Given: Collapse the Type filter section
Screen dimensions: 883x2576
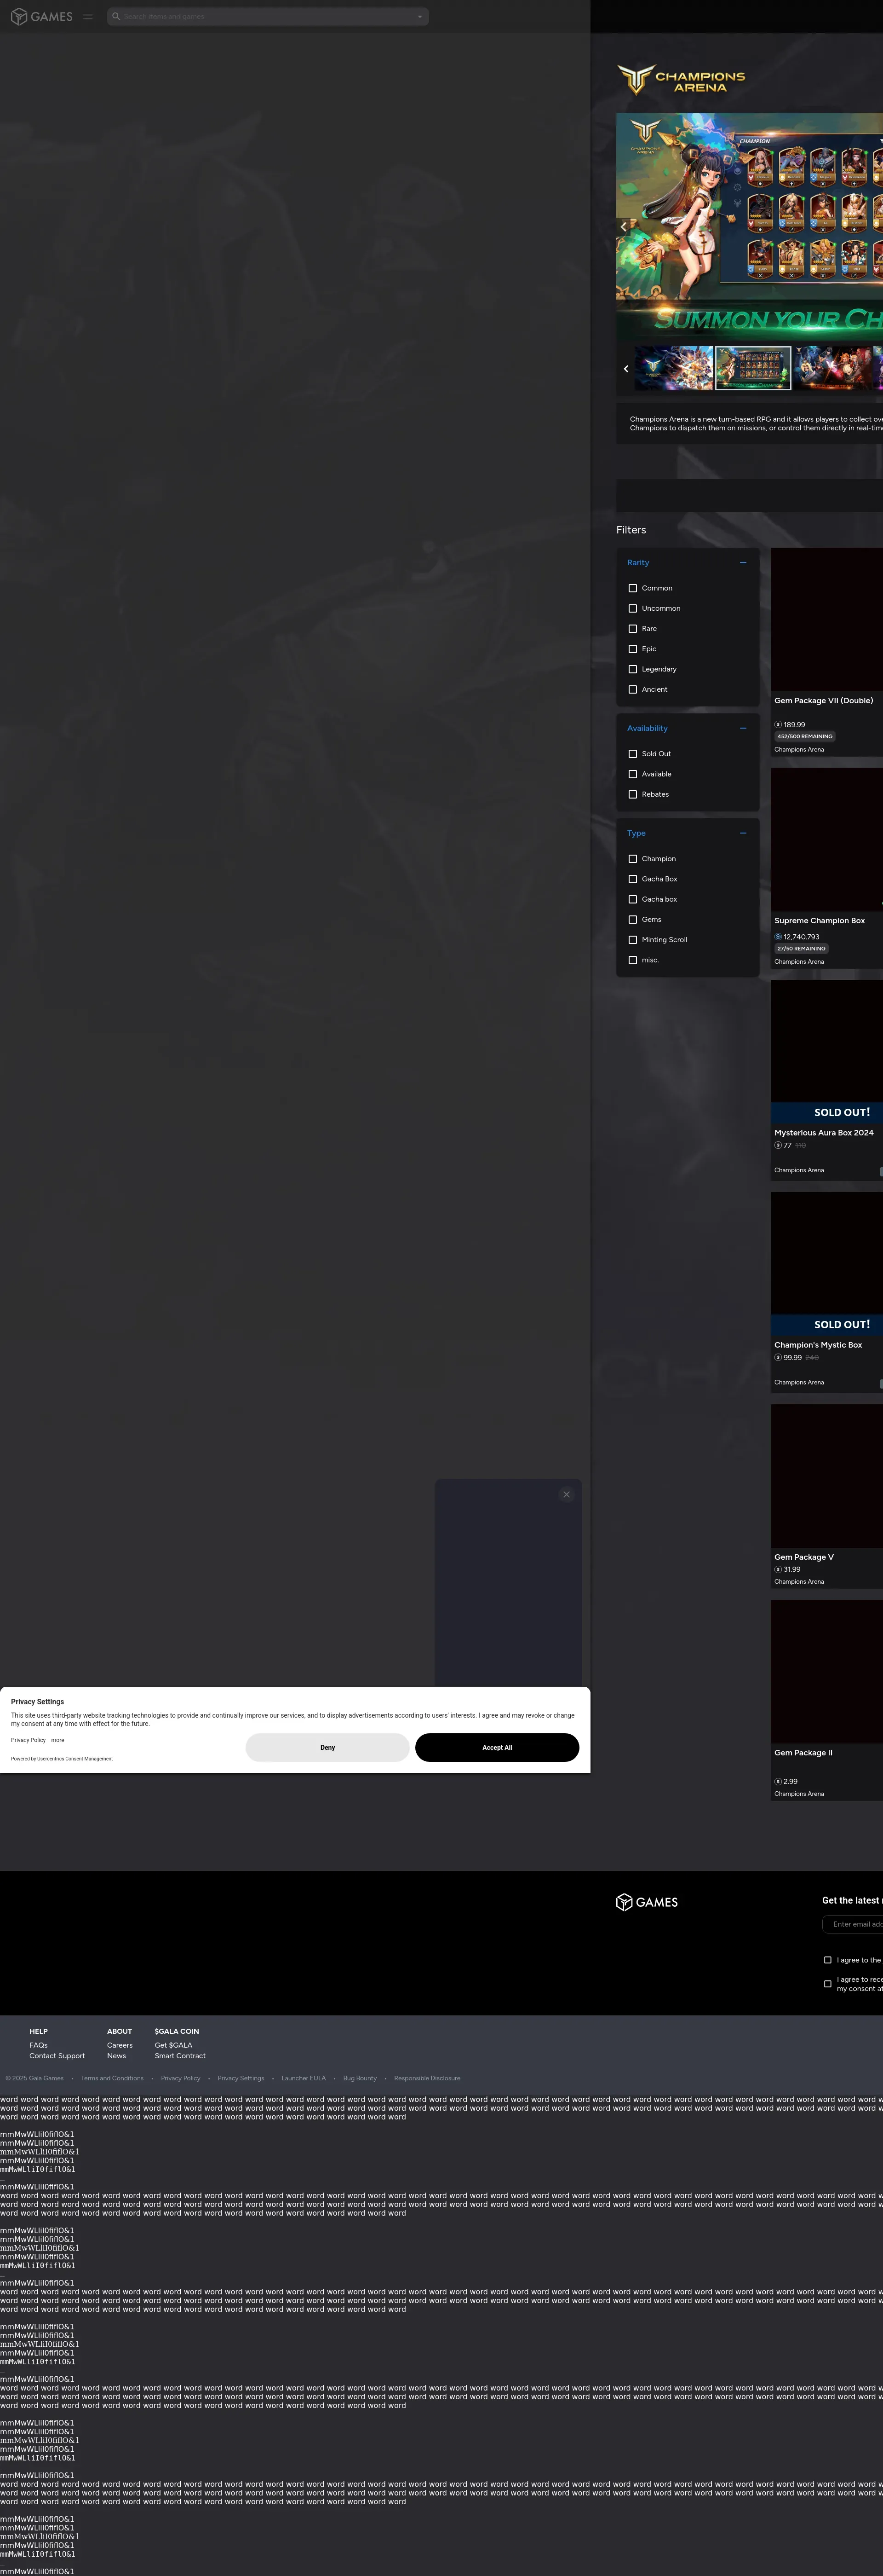Looking at the screenshot, I should click(743, 833).
